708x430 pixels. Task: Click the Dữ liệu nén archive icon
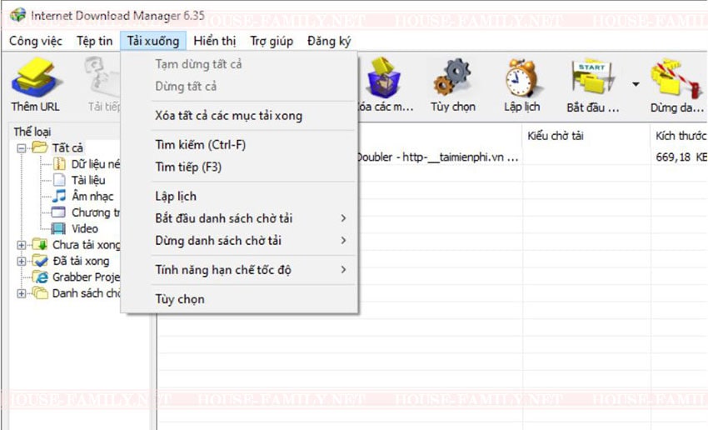pyautogui.click(x=59, y=163)
